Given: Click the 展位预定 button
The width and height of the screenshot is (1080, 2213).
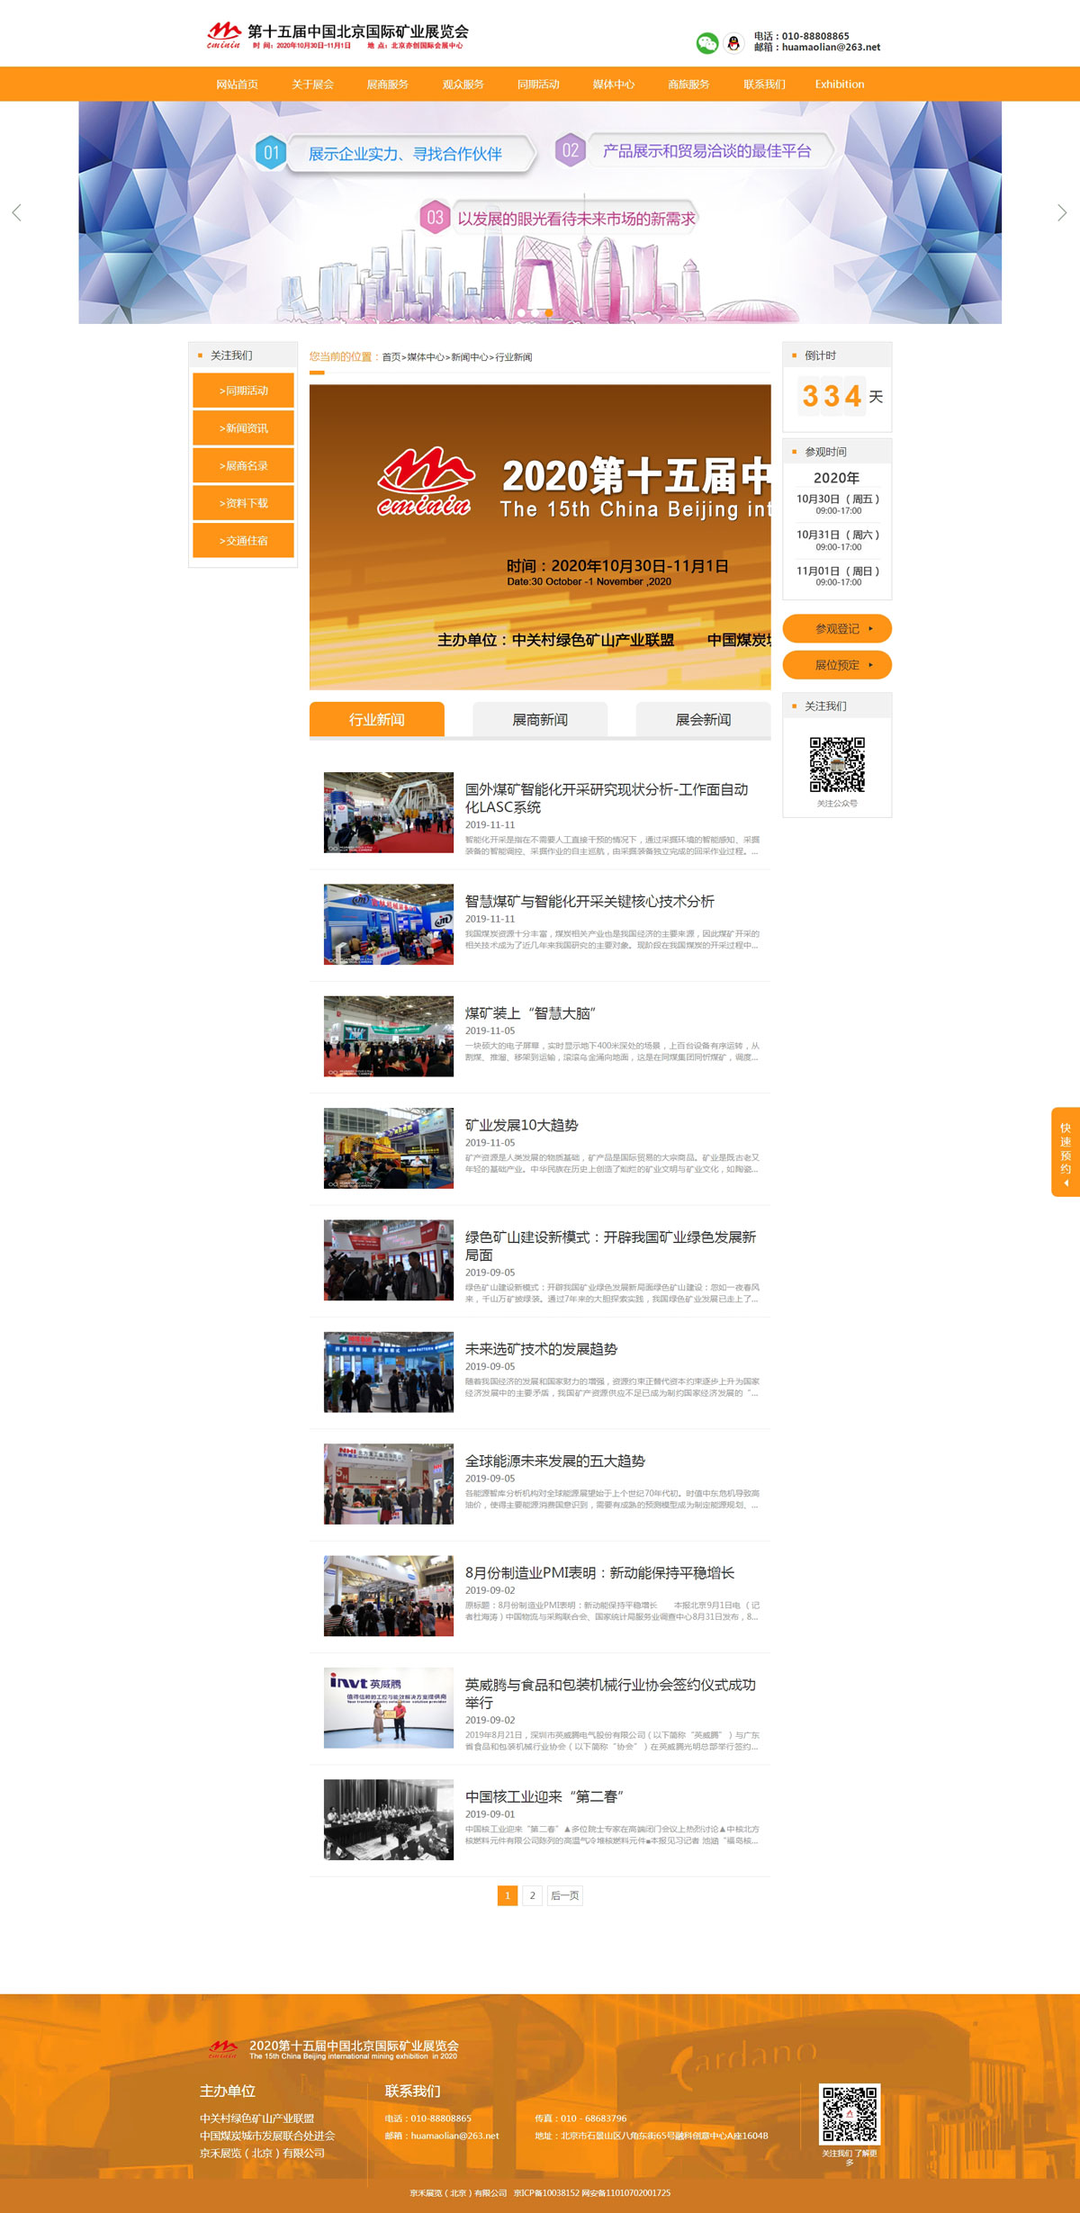Looking at the screenshot, I should (837, 665).
